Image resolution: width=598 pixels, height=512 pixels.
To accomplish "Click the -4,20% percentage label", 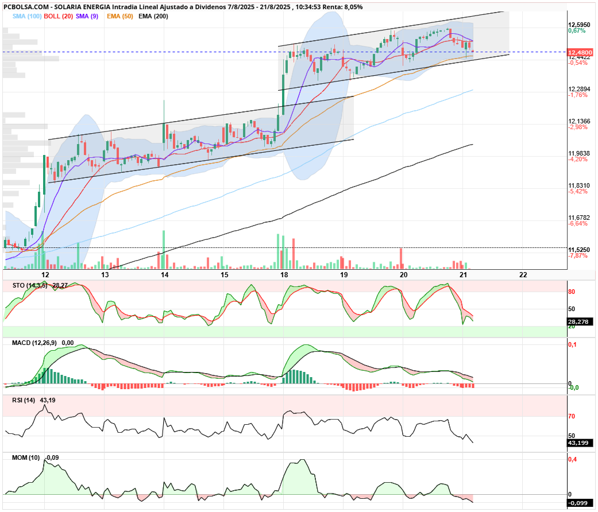I will click(x=578, y=159).
